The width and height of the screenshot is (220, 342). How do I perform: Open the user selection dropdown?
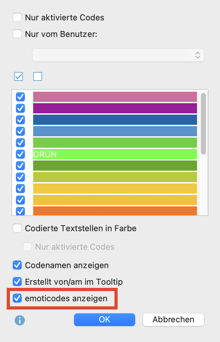pyautogui.click(x=118, y=55)
